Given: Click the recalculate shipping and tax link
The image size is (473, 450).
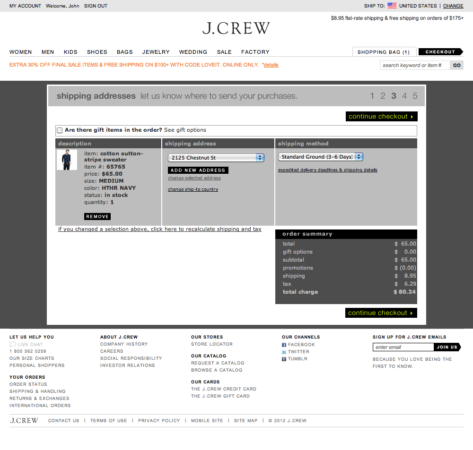Looking at the screenshot, I should pyautogui.click(x=160, y=229).
